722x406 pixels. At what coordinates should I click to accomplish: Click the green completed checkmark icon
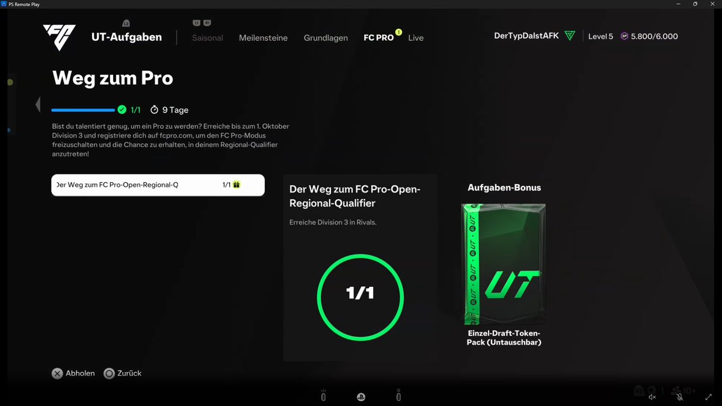click(x=122, y=109)
